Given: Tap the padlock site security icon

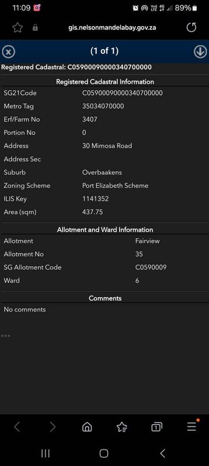Looking at the screenshot, I should coord(35,27).
